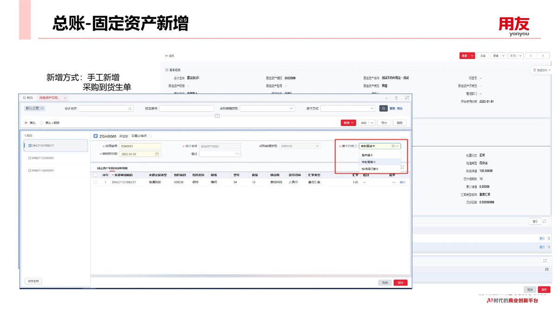556x313 pixels.
Task: Check the row 1 checkbox in detail table
Action: [x=95, y=182]
